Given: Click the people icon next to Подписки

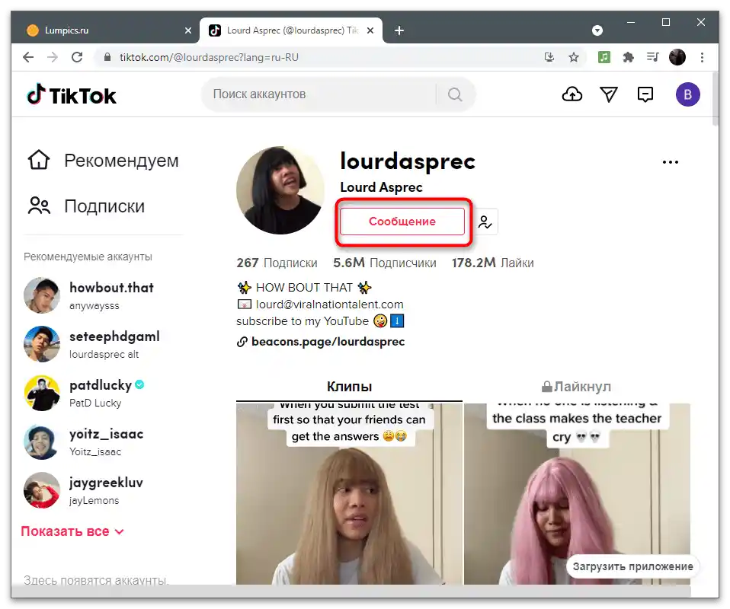Looking at the screenshot, I should [x=39, y=206].
